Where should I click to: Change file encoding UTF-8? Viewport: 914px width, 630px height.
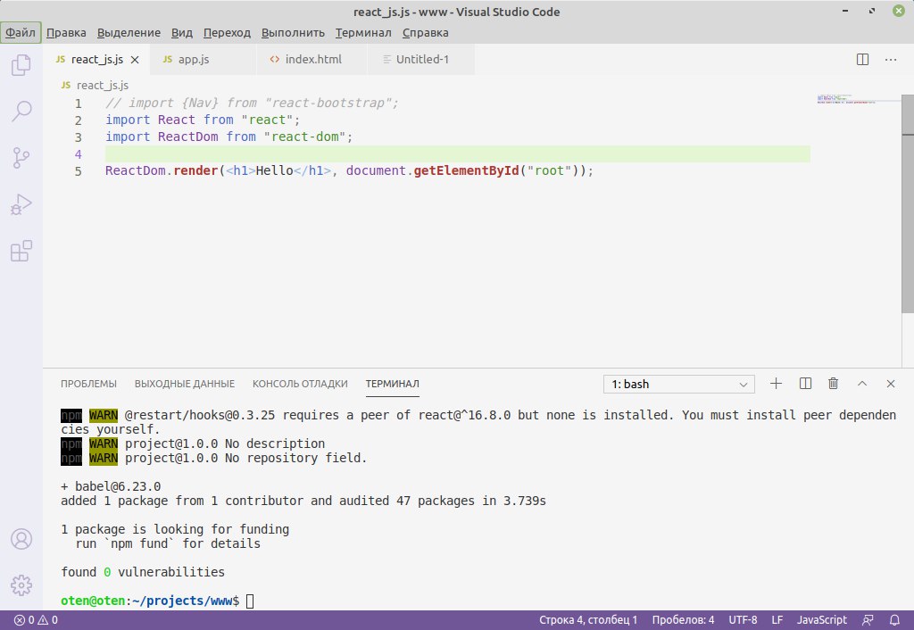click(743, 620)
